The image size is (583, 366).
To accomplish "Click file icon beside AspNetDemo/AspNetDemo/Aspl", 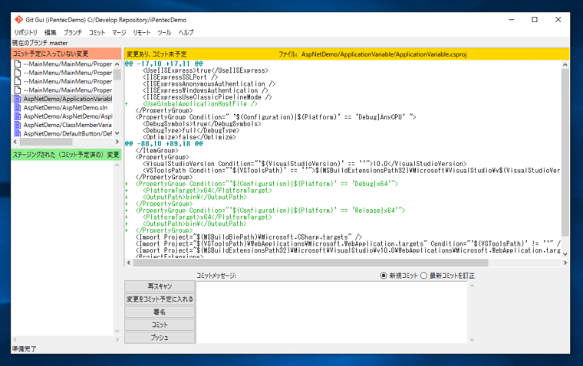I will (x=17, y=116).
